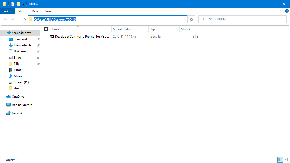Click the Forward navigation arrow
290x163 pixels.
coord(13,19)
